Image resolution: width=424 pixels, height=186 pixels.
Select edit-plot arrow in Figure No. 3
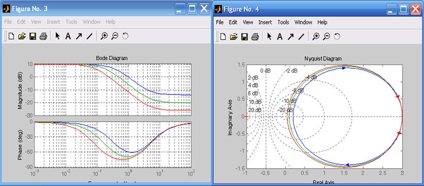tap(57, 36)
